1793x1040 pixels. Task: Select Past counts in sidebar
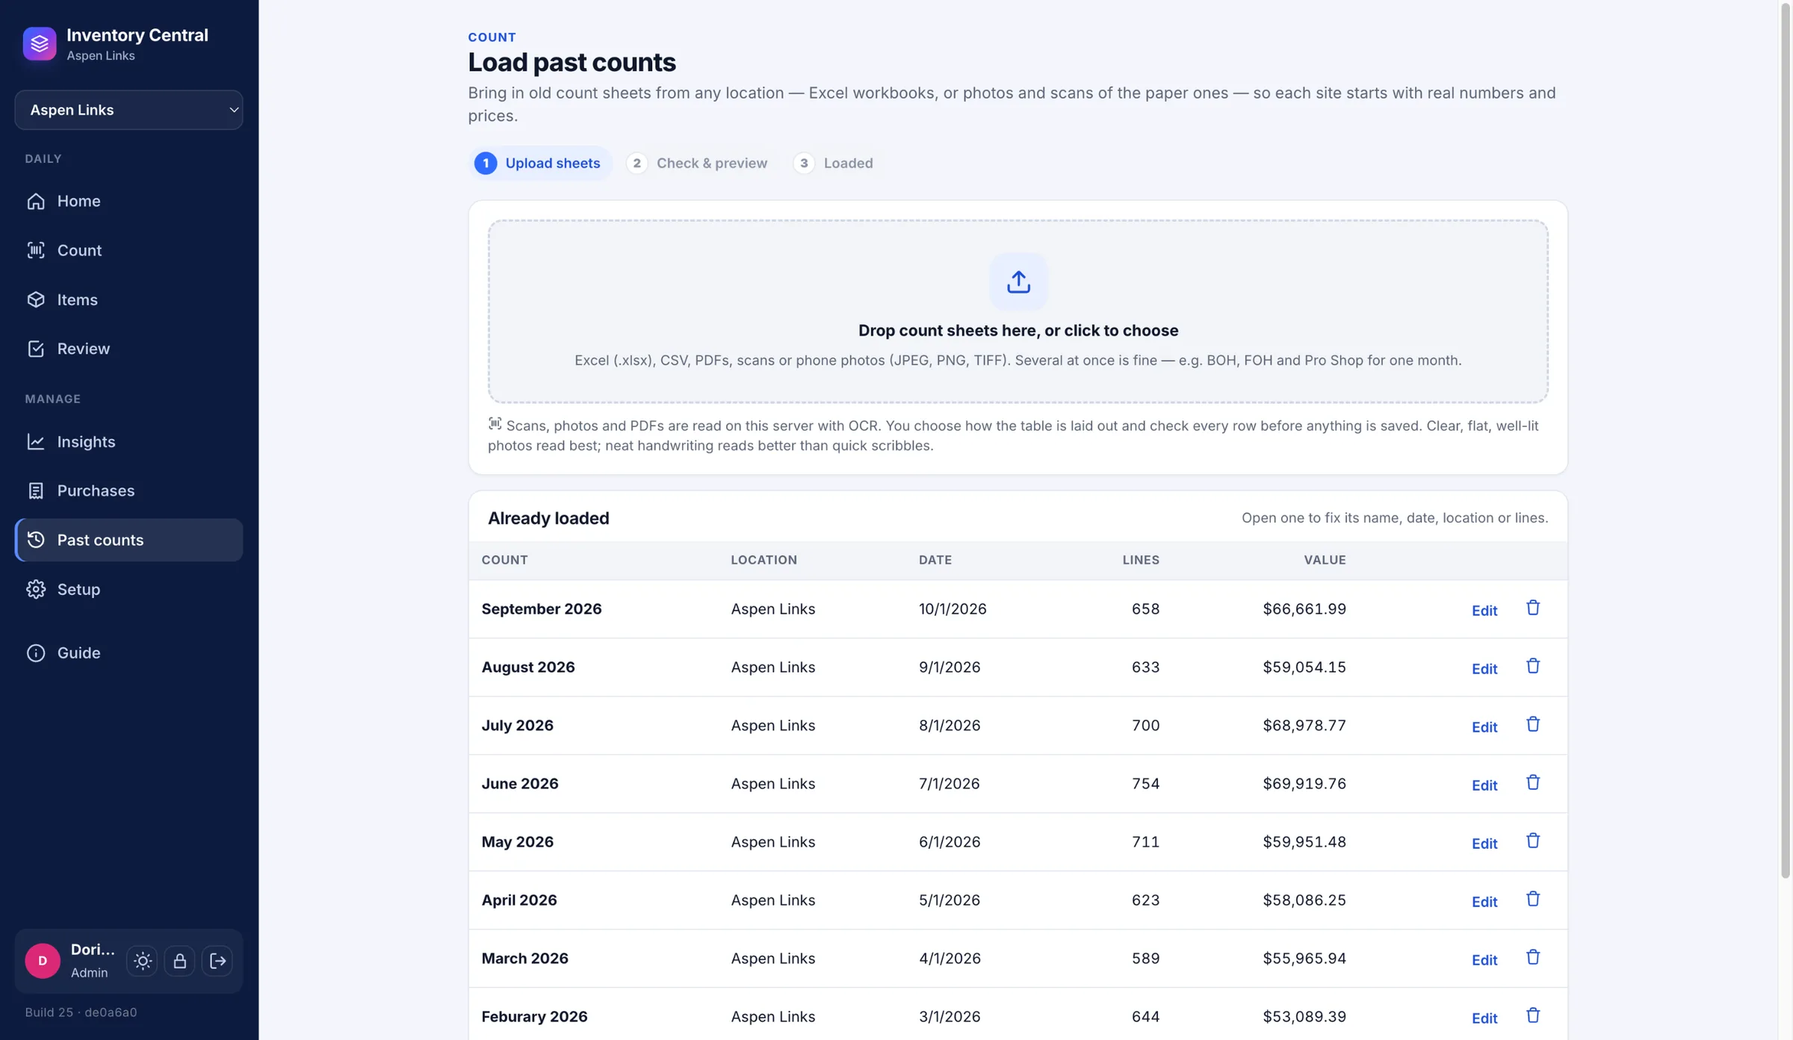(128, 540)
